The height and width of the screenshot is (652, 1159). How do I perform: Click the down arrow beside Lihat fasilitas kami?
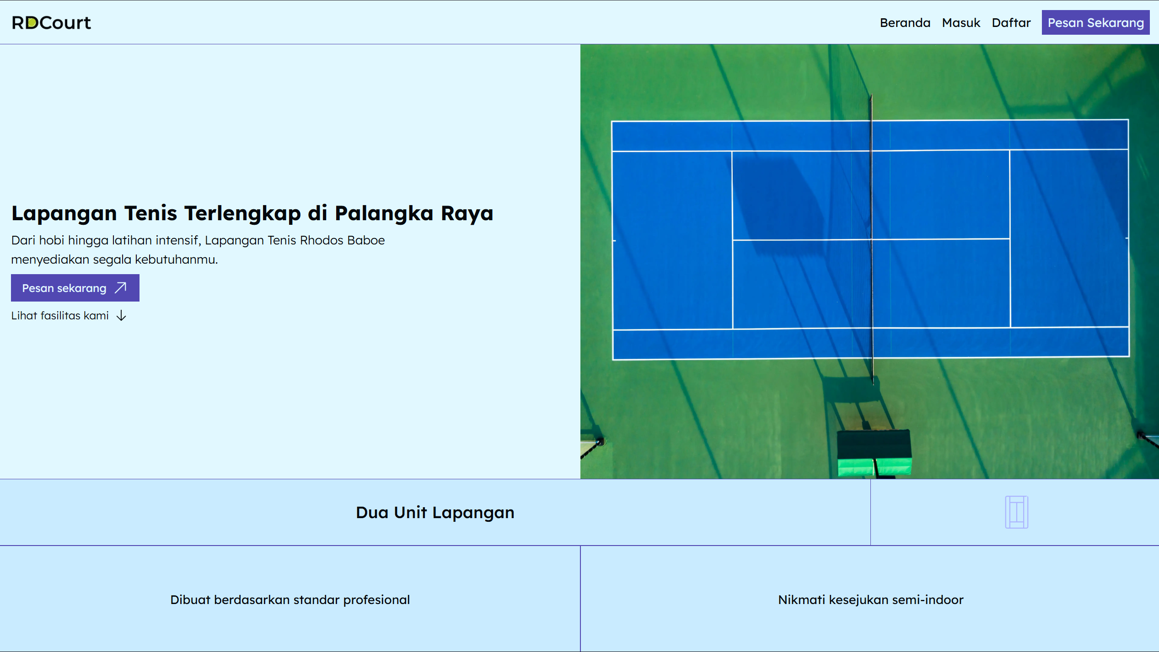click(x=121, y=316)
